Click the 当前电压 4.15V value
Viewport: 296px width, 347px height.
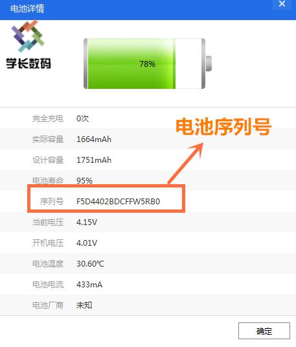[x=87, y=222]
